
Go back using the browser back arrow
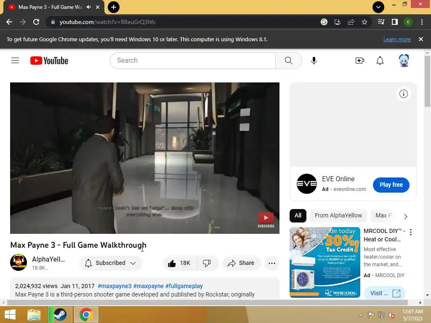coord(9,22)
